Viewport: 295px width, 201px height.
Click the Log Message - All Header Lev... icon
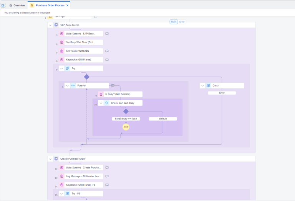(x=61, y=176)
